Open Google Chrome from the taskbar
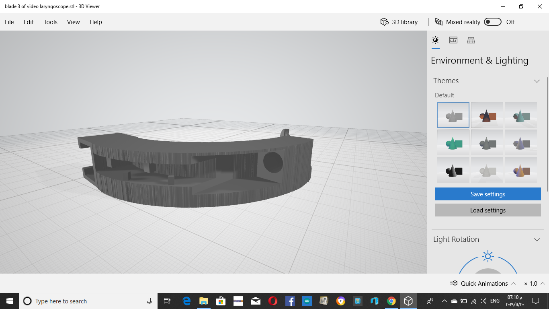549x309 pixels. coord(391,301)
